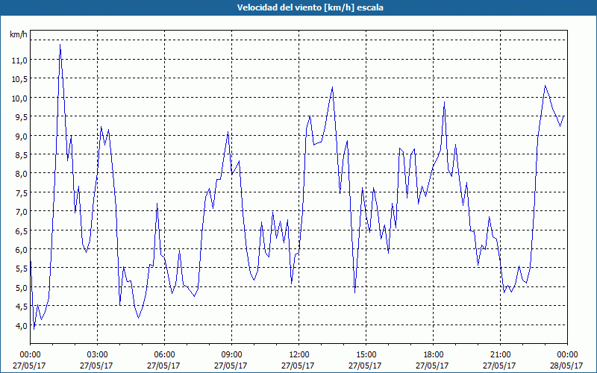This screenshot has height=373, width=597.
Task: Select the "8,5" y-axis value
Action: (22, 155)
